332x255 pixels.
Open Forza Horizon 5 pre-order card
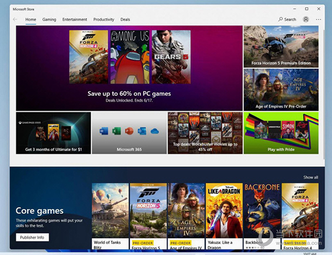pos(148,216)
